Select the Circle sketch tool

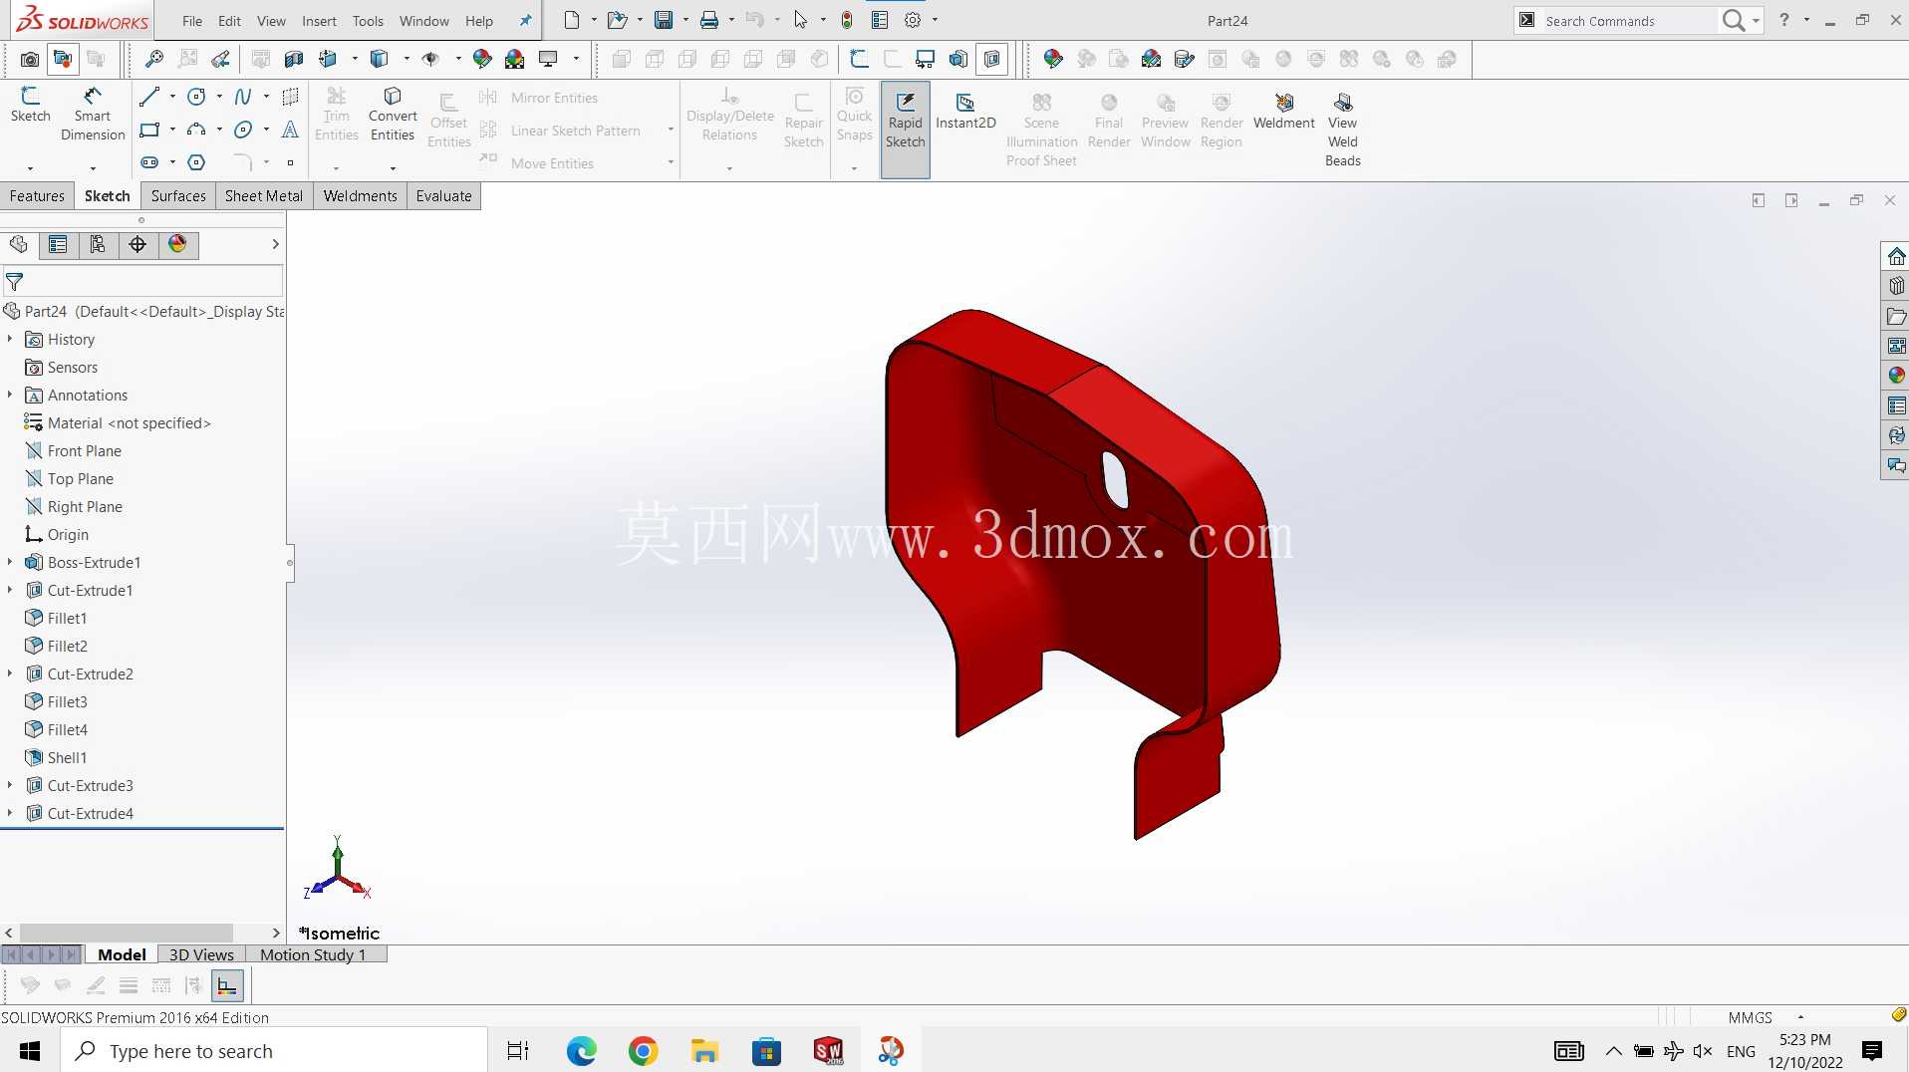(196, 97)
